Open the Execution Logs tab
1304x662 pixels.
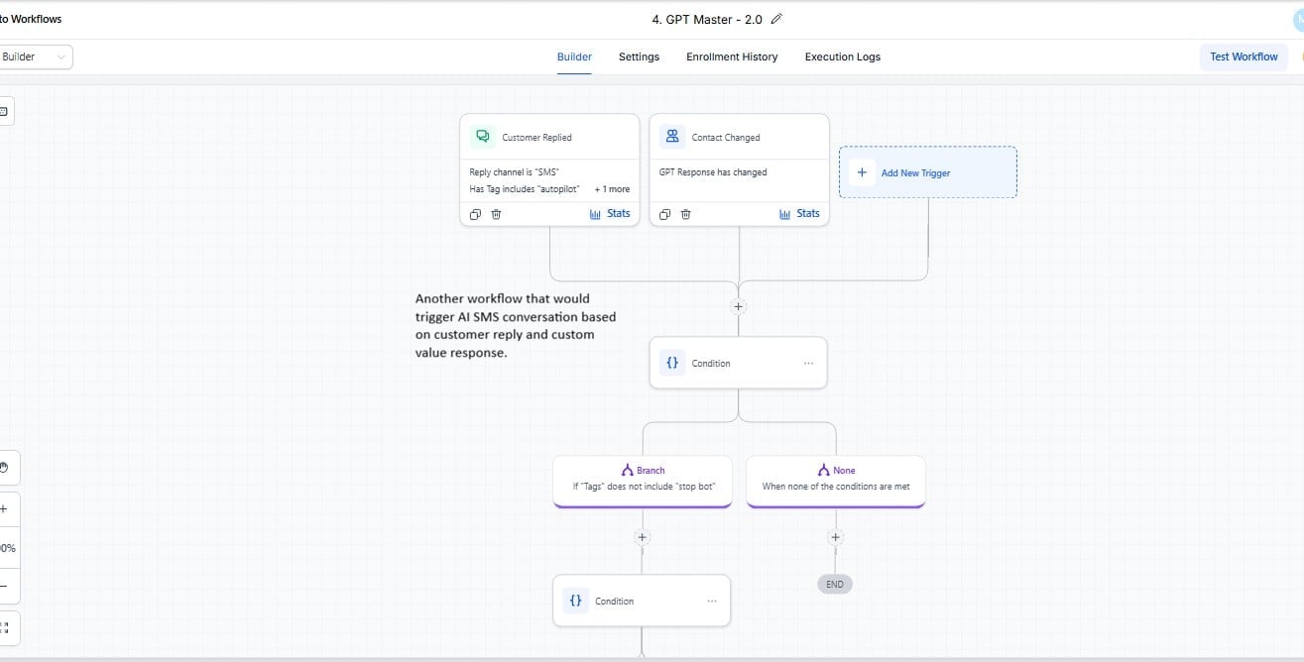point(842,56)
